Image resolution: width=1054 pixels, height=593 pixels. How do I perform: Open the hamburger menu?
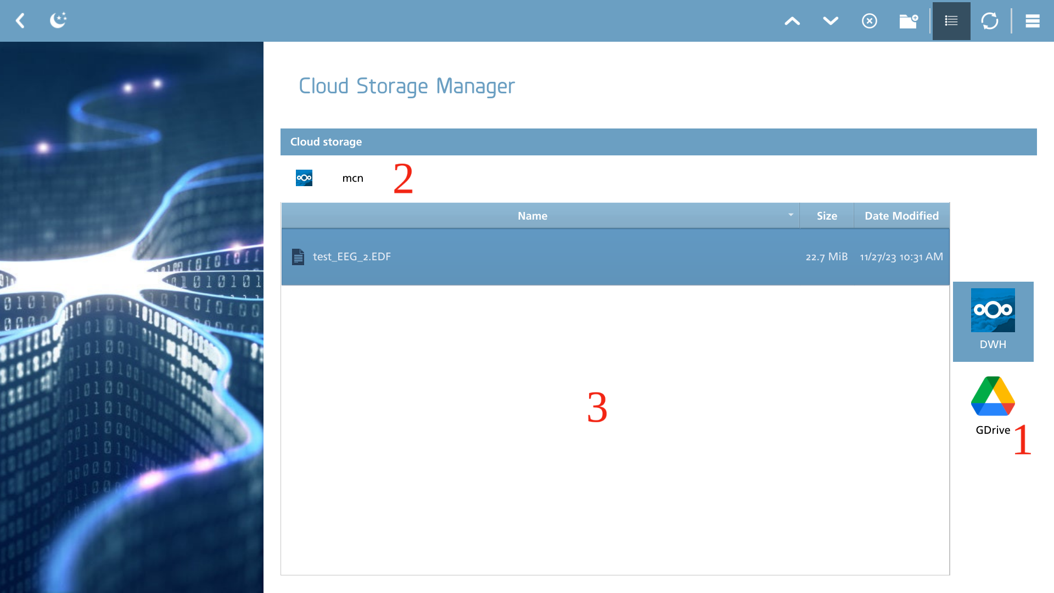[1033, 21]
